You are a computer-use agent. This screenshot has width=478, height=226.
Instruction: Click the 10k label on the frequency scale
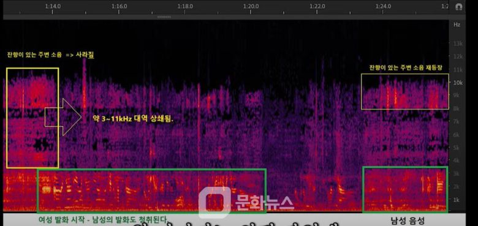point(458,83)
